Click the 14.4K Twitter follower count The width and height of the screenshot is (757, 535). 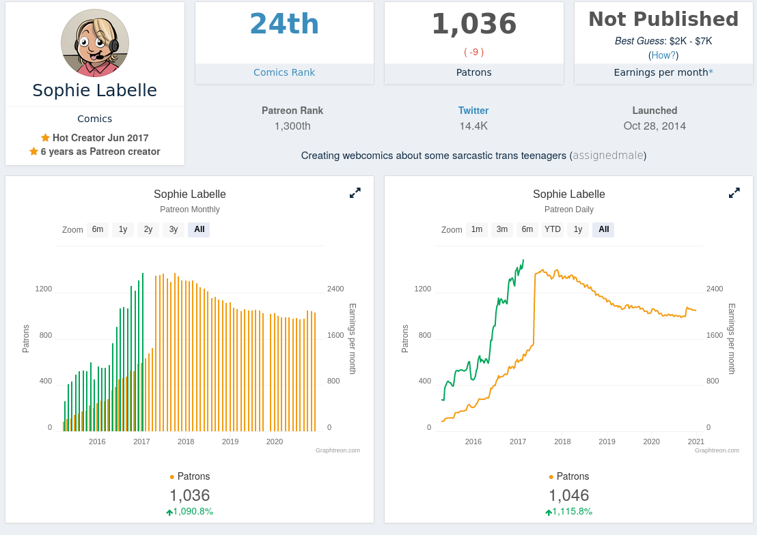pyautogui.click(x=473, y=126)
